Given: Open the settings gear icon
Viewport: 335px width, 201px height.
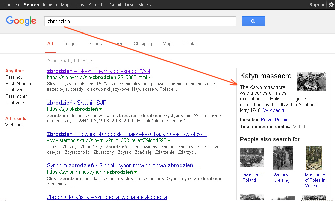Looking at the screenshot, I should tap(331, 5).
